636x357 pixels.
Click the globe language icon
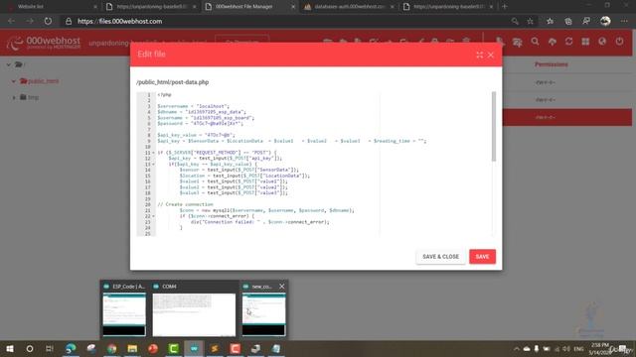tap(602, 42)
